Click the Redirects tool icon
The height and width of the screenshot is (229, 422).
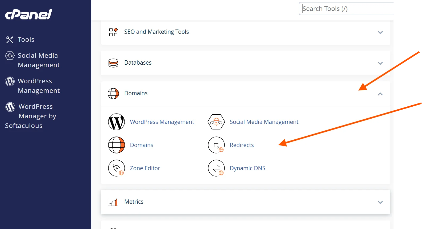[x=216, y=145]
